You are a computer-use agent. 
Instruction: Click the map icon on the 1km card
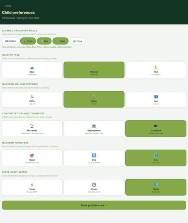tap(156, 97)
